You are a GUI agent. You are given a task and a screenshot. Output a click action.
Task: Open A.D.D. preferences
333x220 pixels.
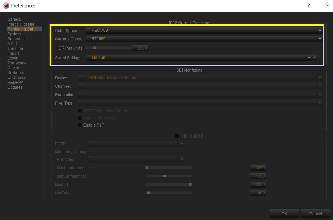click(x=13, y=43)
